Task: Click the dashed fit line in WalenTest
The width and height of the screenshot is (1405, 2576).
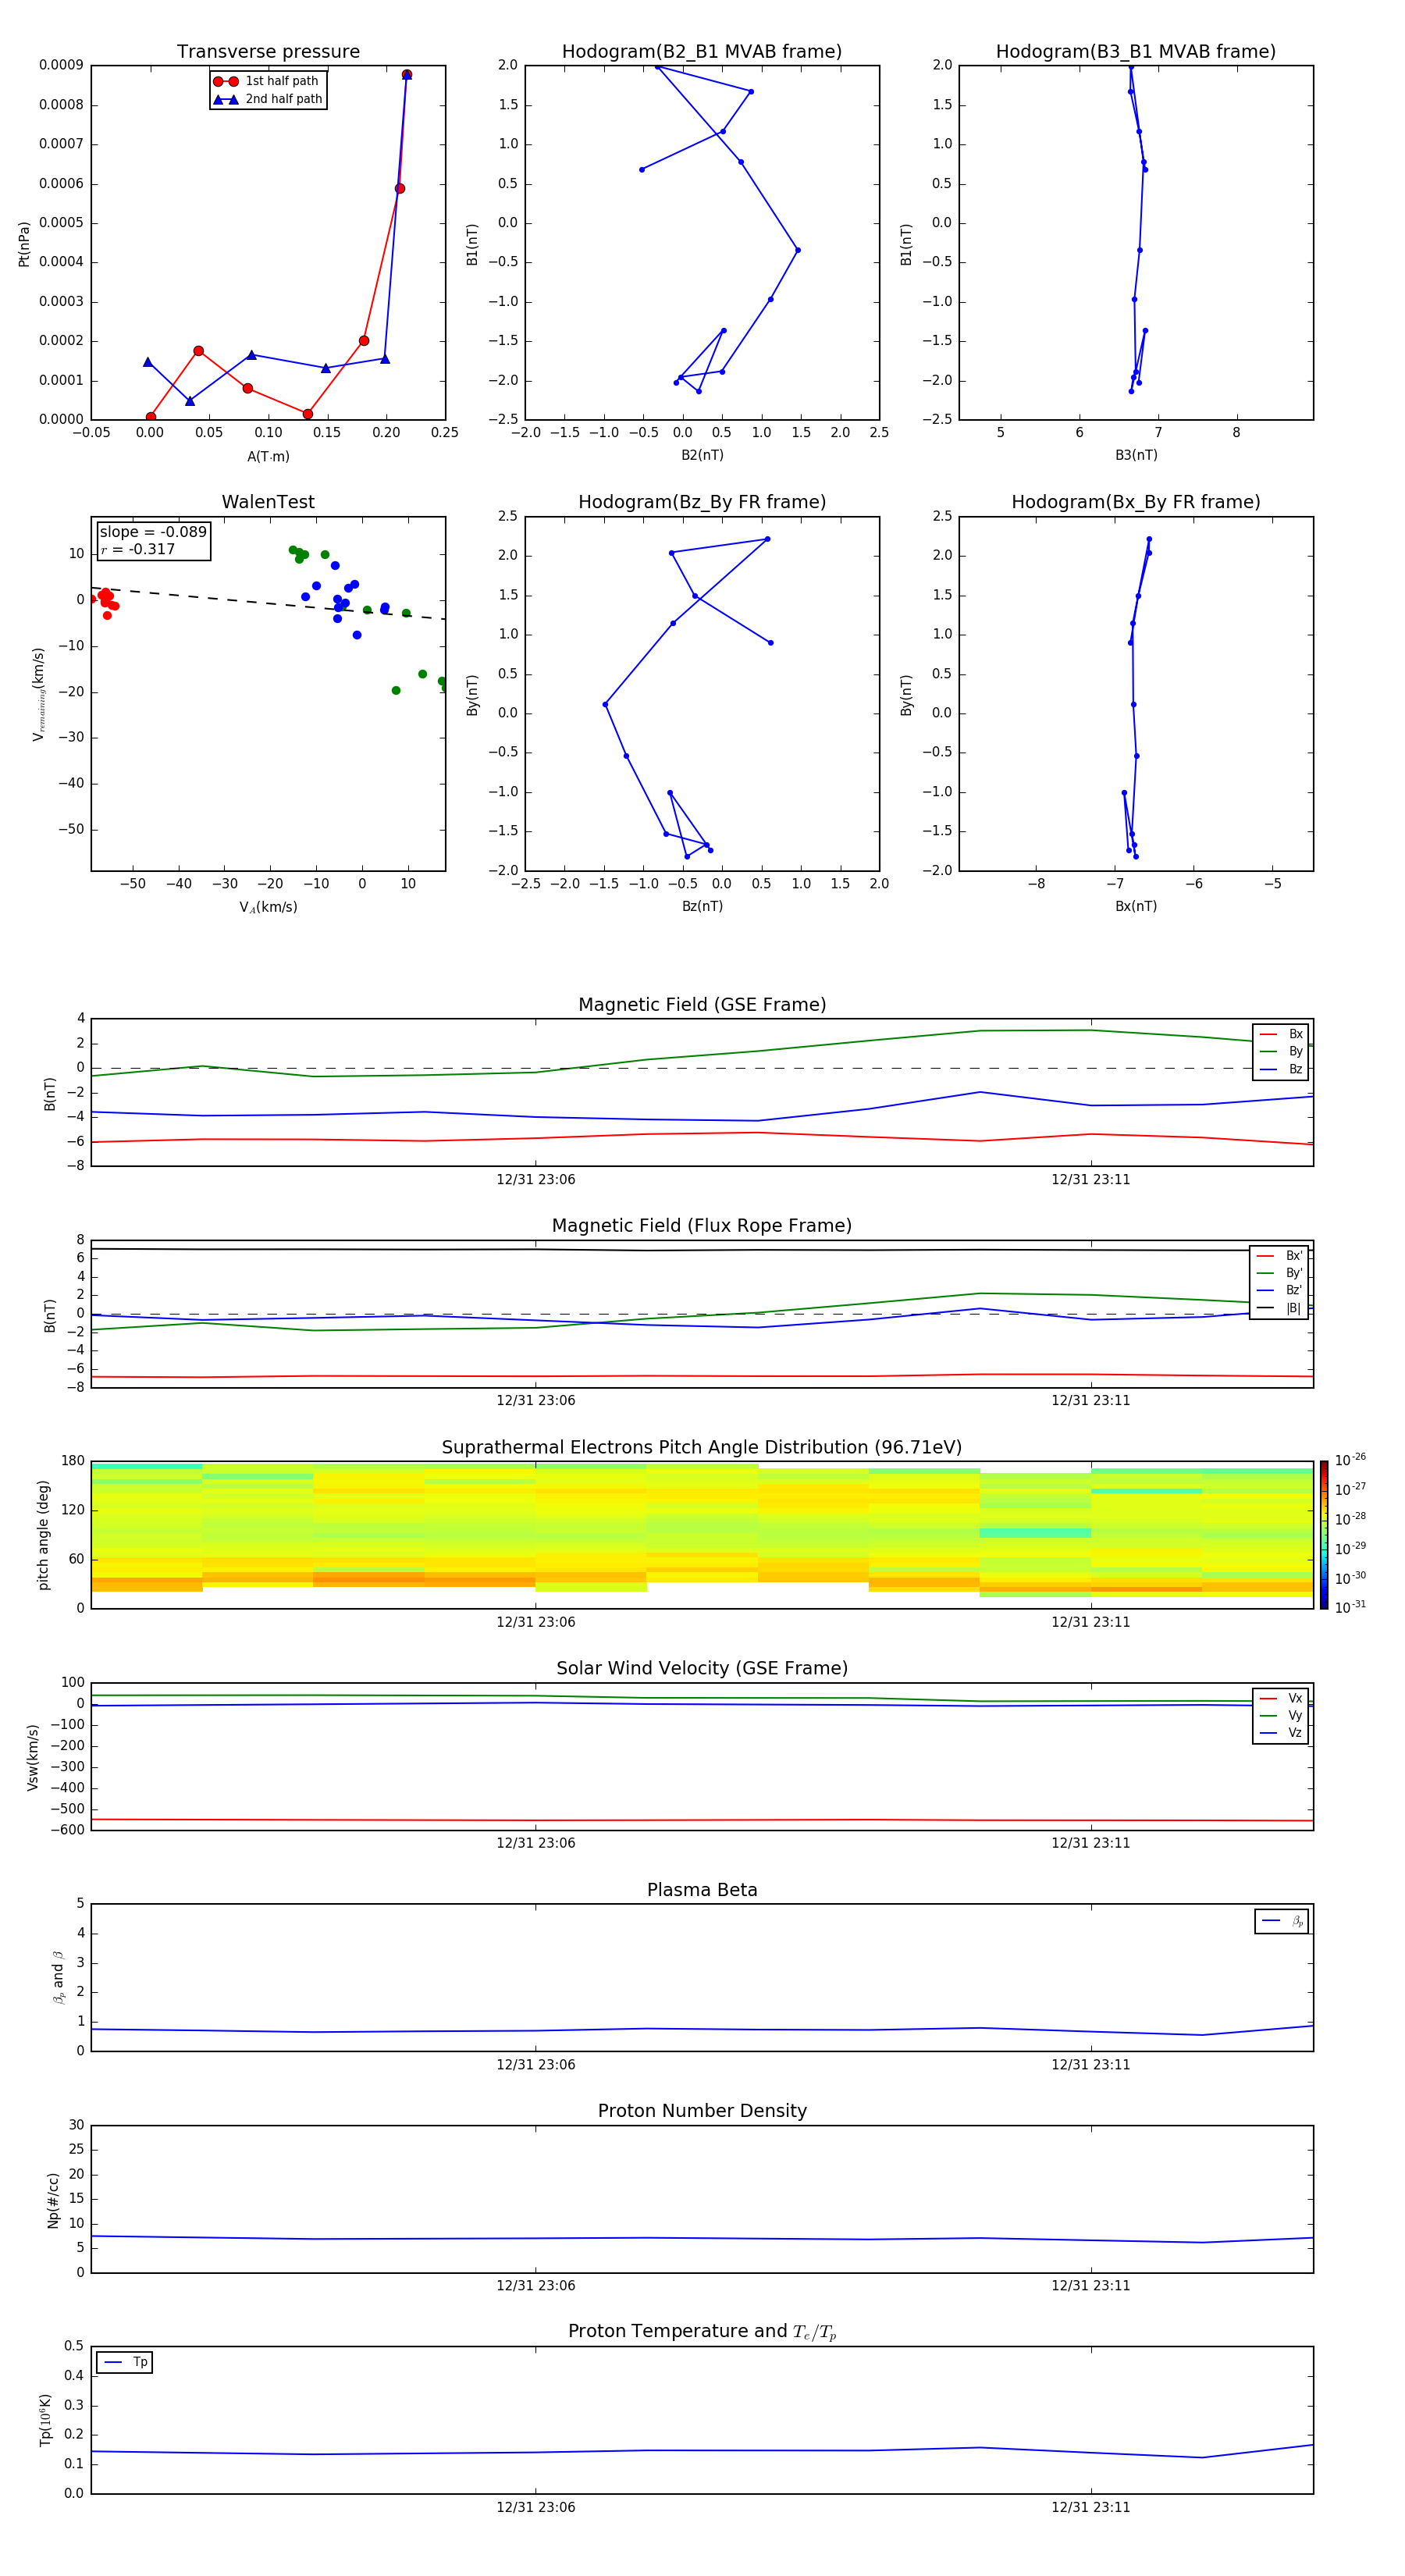Action: click(268, 603)
